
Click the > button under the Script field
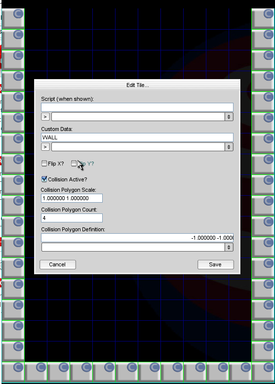tap(45, 117)
